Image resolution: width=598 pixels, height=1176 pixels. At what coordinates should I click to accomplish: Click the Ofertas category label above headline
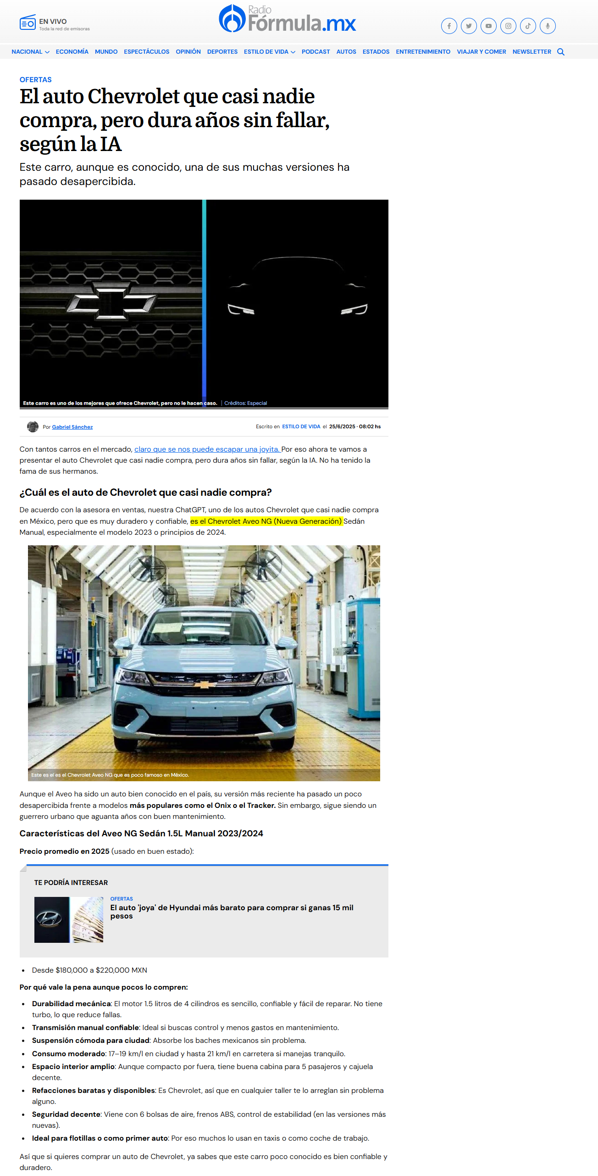click(35, 80)
